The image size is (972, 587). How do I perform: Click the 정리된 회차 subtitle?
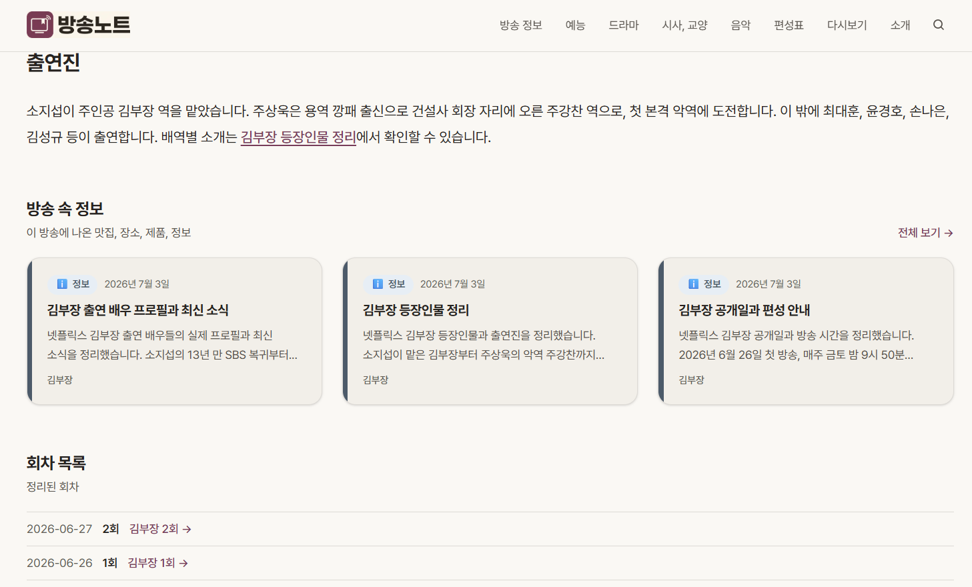(53, 487)
